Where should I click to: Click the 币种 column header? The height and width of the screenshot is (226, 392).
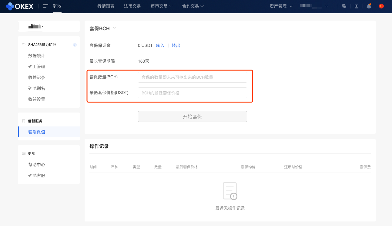(x=115, y=167)
